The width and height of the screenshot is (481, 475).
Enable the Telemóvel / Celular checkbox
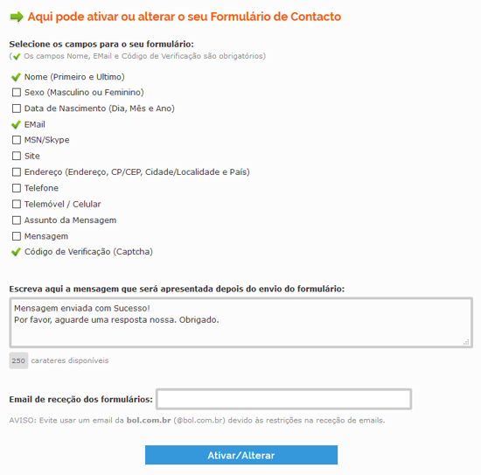(x=17, y=204)
